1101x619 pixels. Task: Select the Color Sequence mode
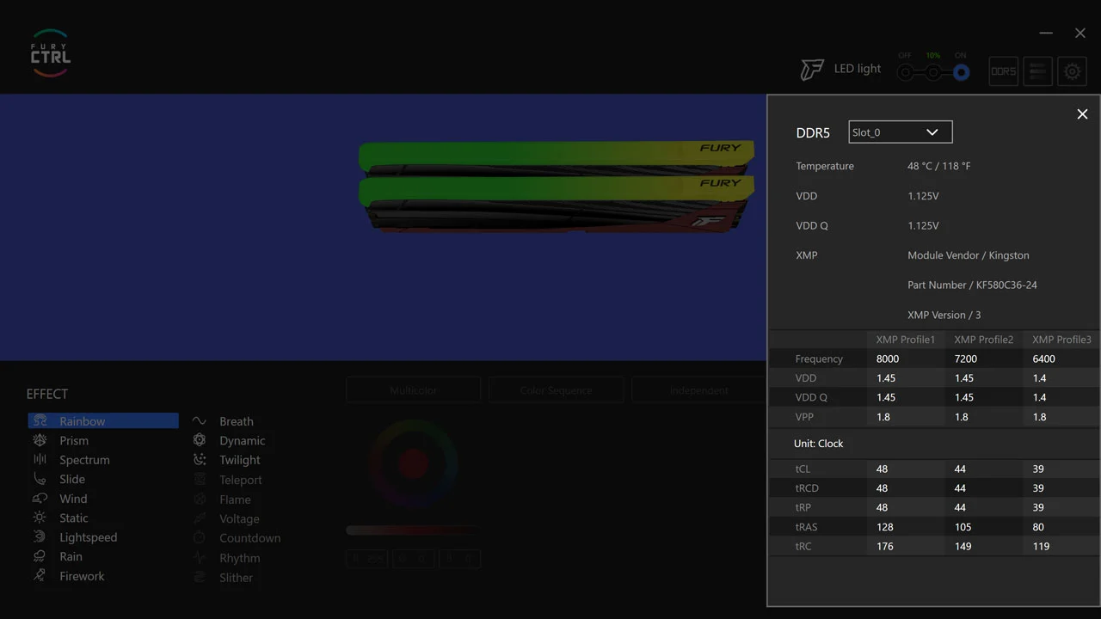tap(556, 389)
